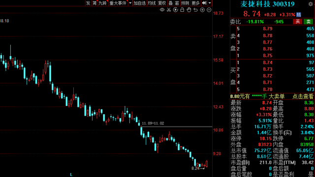Open the dropdown arrow at toolbar's right end
The width and height of the screenshot is (315, 177).
210,3
